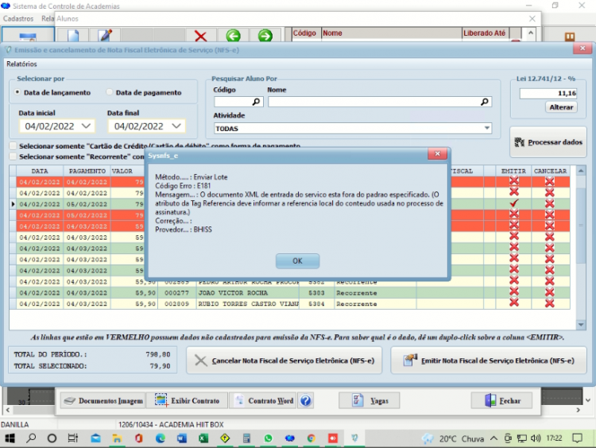Click the pencil edit record toolbar icon
Image resolution: width=596 pixels, height=448 pixels.
tap(105, 35)
